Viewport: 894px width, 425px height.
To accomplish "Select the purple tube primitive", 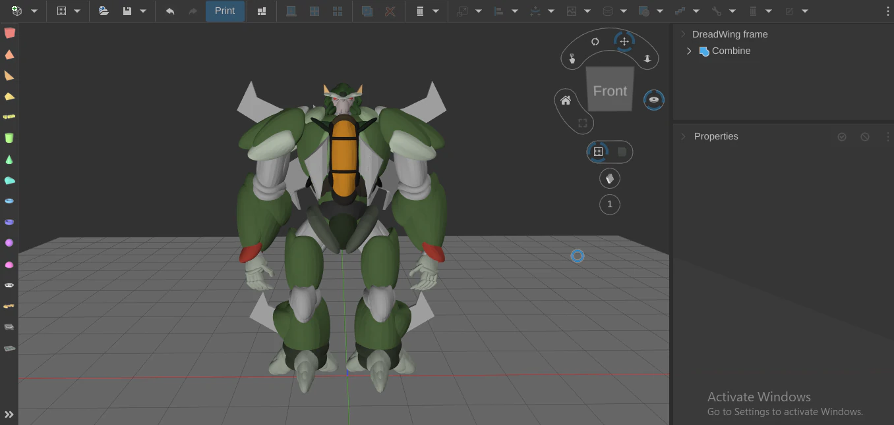I will 9,222.
